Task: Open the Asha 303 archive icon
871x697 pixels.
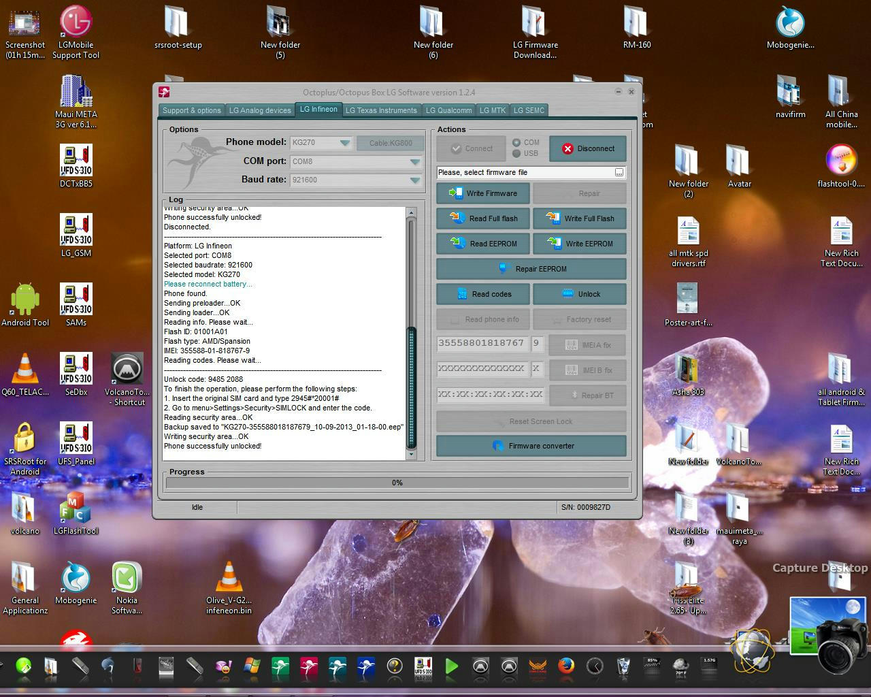Action: click(688, 374)
